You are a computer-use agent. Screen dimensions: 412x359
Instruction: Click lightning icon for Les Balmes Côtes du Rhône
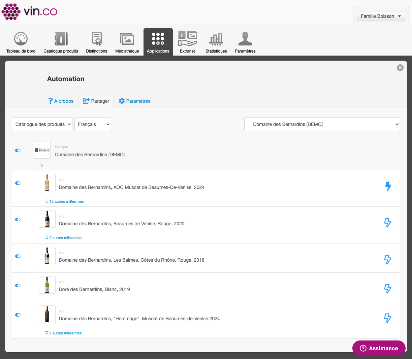pos(388,259)
